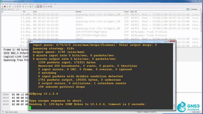Click Profile: Default in status bar
Screen dimensions: 203x114
click(x=195, y=112)
